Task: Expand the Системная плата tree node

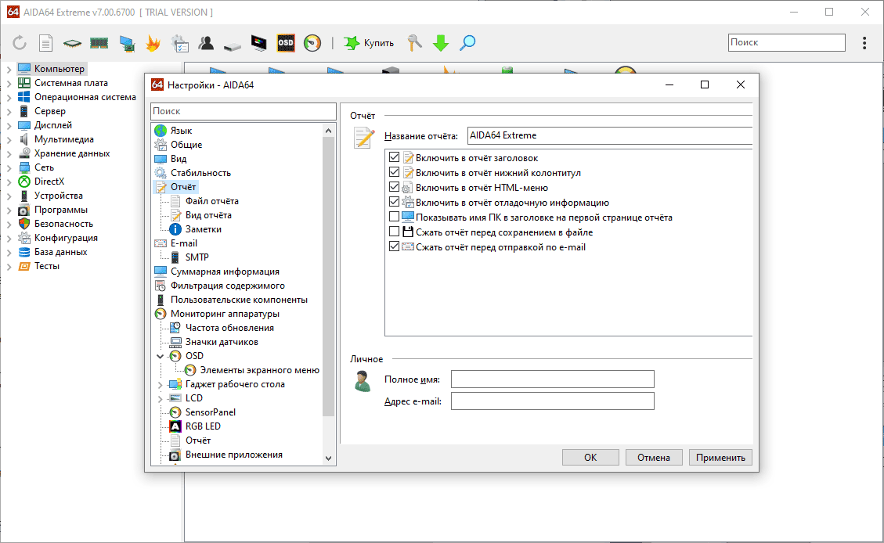Action: coord(9,84)
